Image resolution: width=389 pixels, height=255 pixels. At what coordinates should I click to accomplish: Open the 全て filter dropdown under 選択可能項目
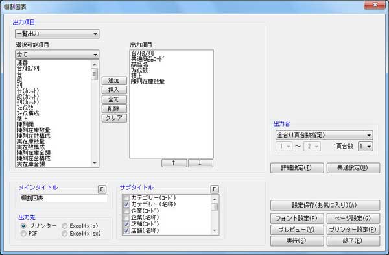point(57,54)
